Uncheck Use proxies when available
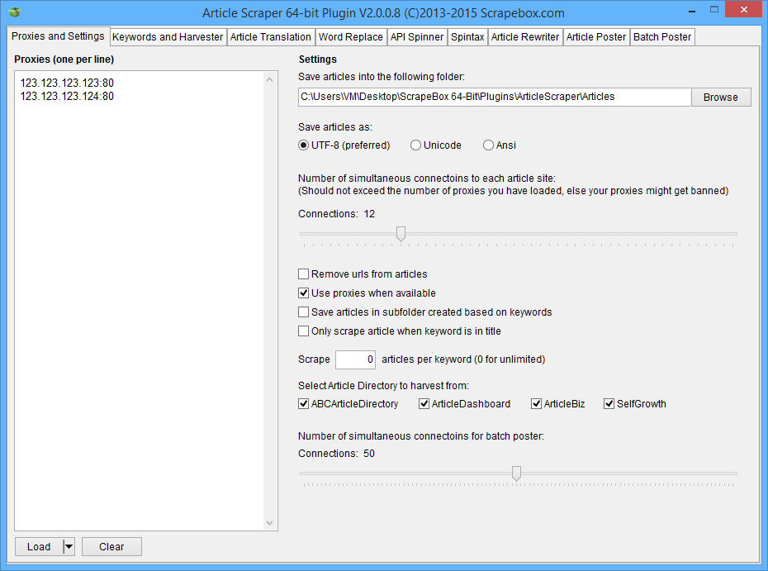Image resolution: width=768 pixels, height=571 pixels. 304,293
